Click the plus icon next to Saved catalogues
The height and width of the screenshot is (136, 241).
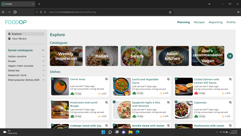click(x=43, y=50)
